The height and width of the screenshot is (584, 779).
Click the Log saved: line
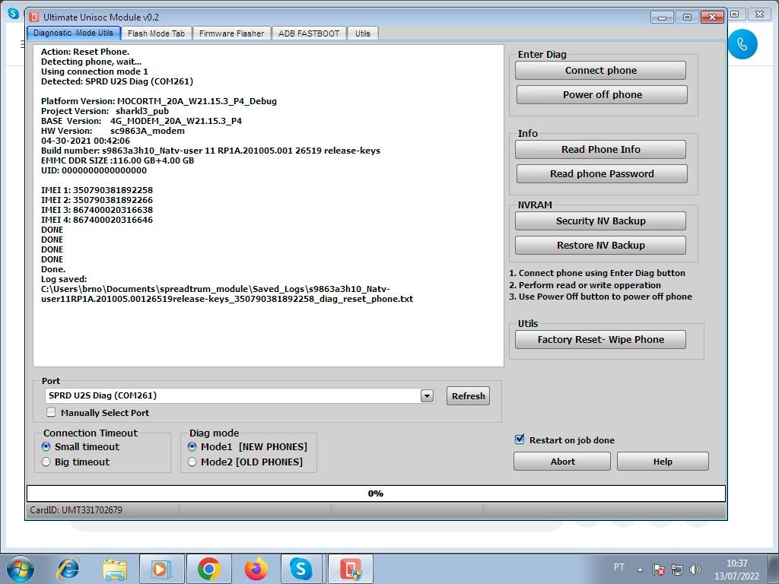pos(64,279)
